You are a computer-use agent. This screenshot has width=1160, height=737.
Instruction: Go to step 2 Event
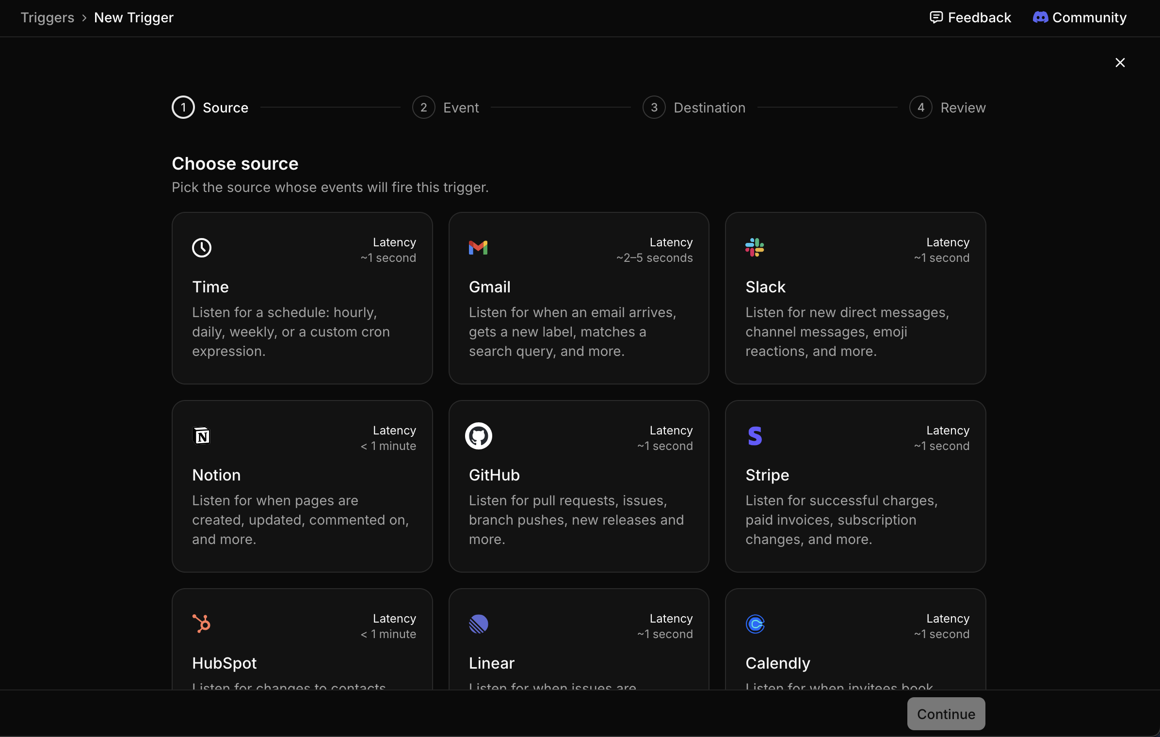pos(446,108)
